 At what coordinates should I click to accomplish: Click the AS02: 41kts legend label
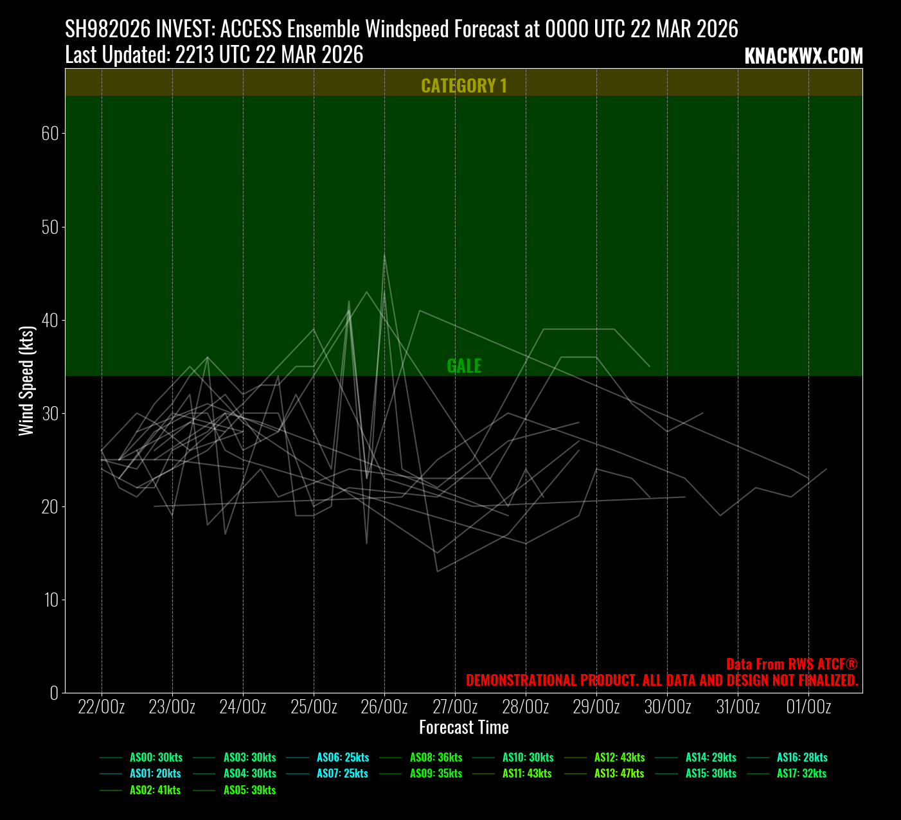[156, 790]
